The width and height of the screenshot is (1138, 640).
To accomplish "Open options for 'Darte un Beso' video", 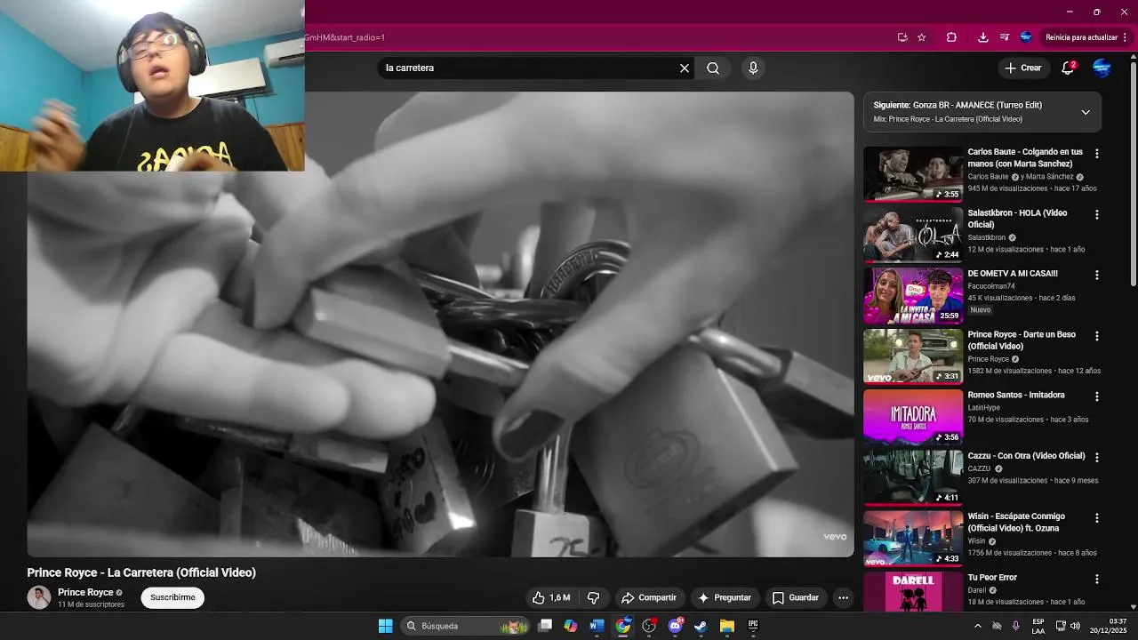I will pos(1096,336).
